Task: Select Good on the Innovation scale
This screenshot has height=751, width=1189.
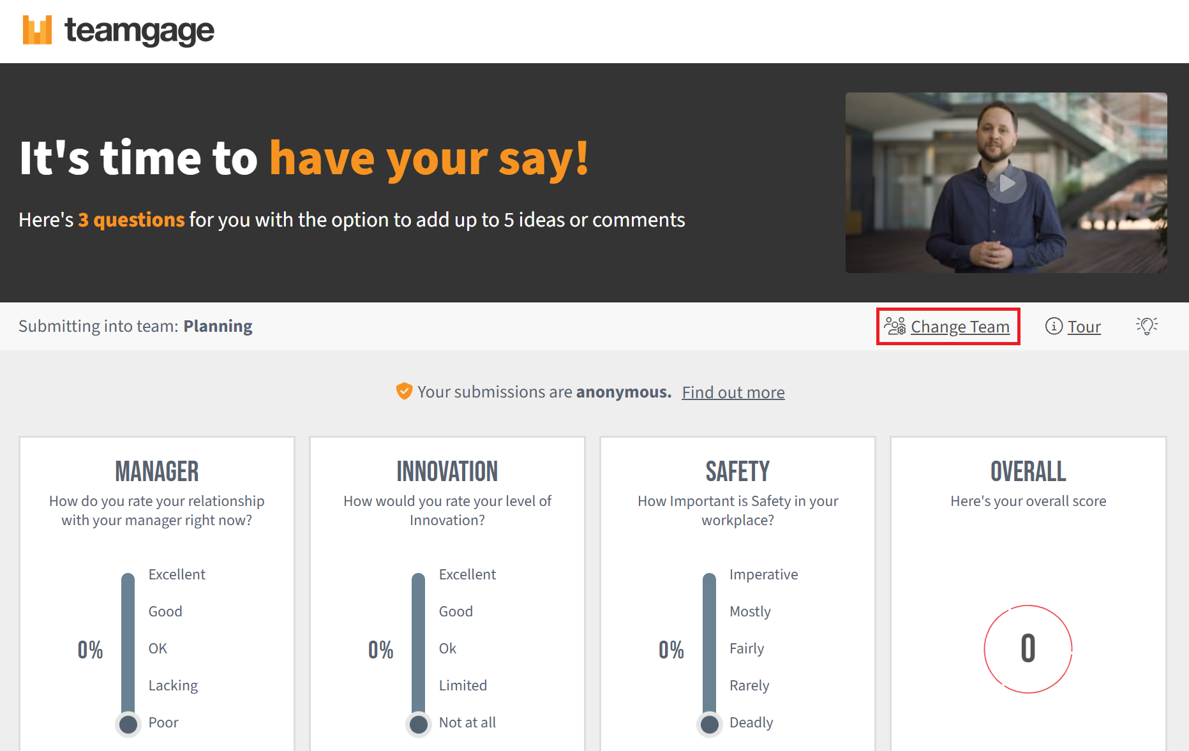Action: pos(456,611)
